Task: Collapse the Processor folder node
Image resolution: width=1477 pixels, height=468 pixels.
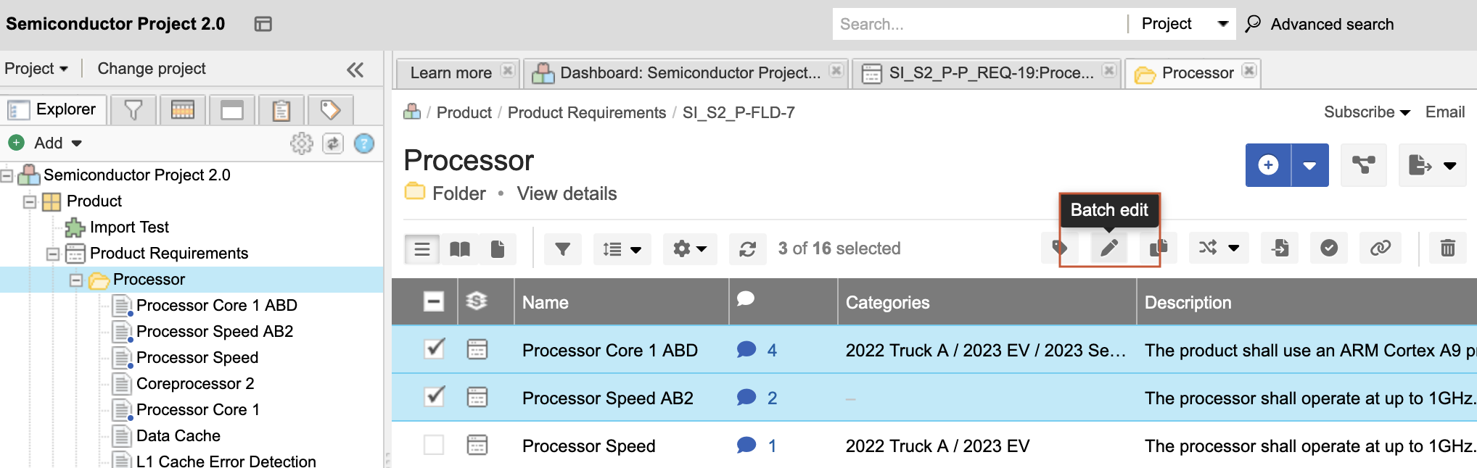Action: [76, 280]
